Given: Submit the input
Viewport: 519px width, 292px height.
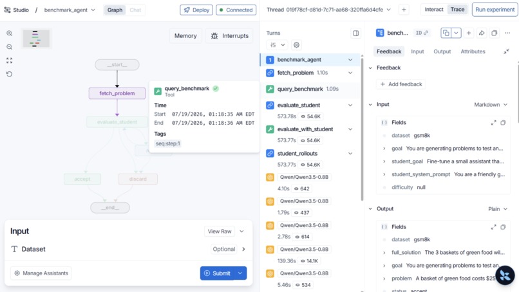Looking at the screenshot, I should 217,273.
